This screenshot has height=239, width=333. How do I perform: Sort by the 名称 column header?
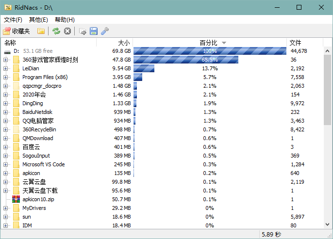49,43
